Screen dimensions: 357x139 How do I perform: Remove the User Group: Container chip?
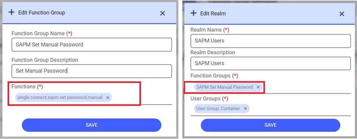pos(245,109)
